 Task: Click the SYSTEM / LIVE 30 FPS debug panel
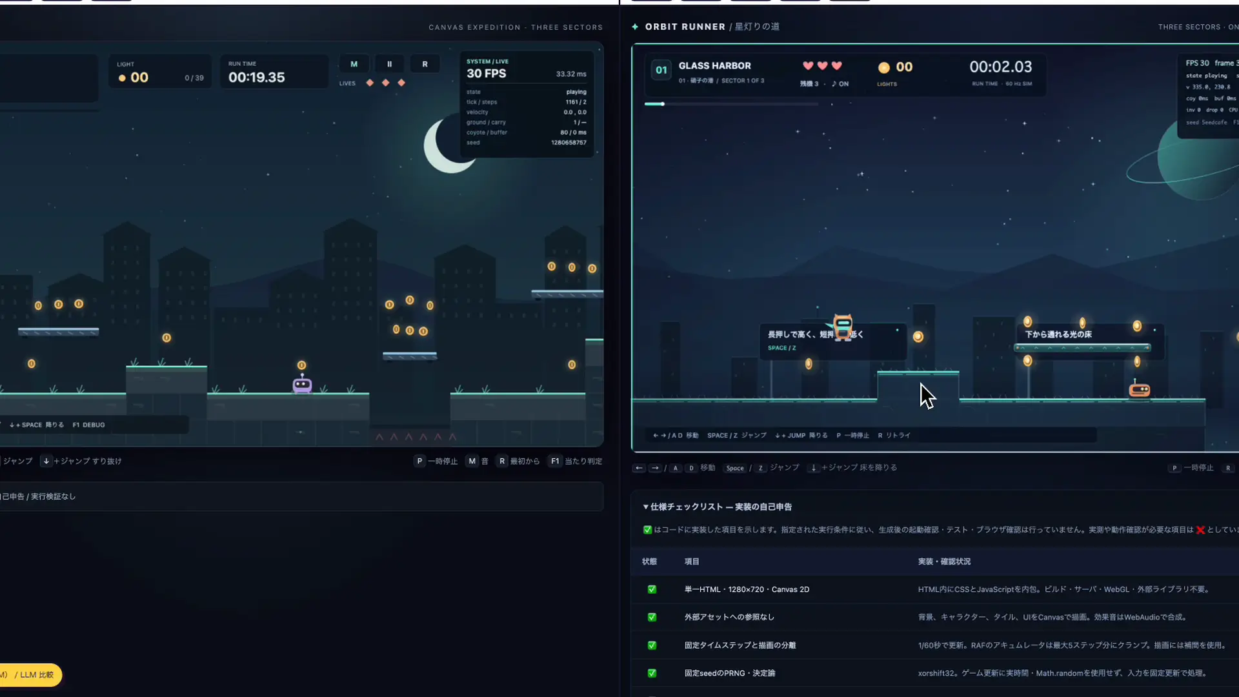[527, 103]
